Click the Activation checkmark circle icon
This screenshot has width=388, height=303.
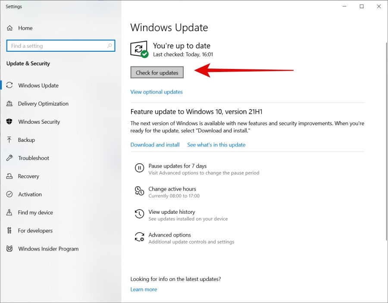point(9,194)
